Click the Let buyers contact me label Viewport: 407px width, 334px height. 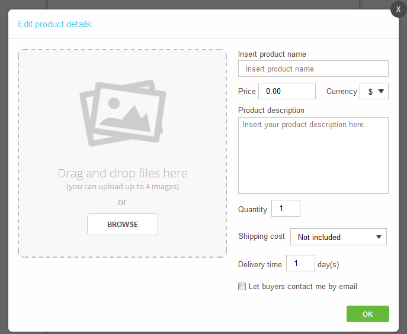303,286
